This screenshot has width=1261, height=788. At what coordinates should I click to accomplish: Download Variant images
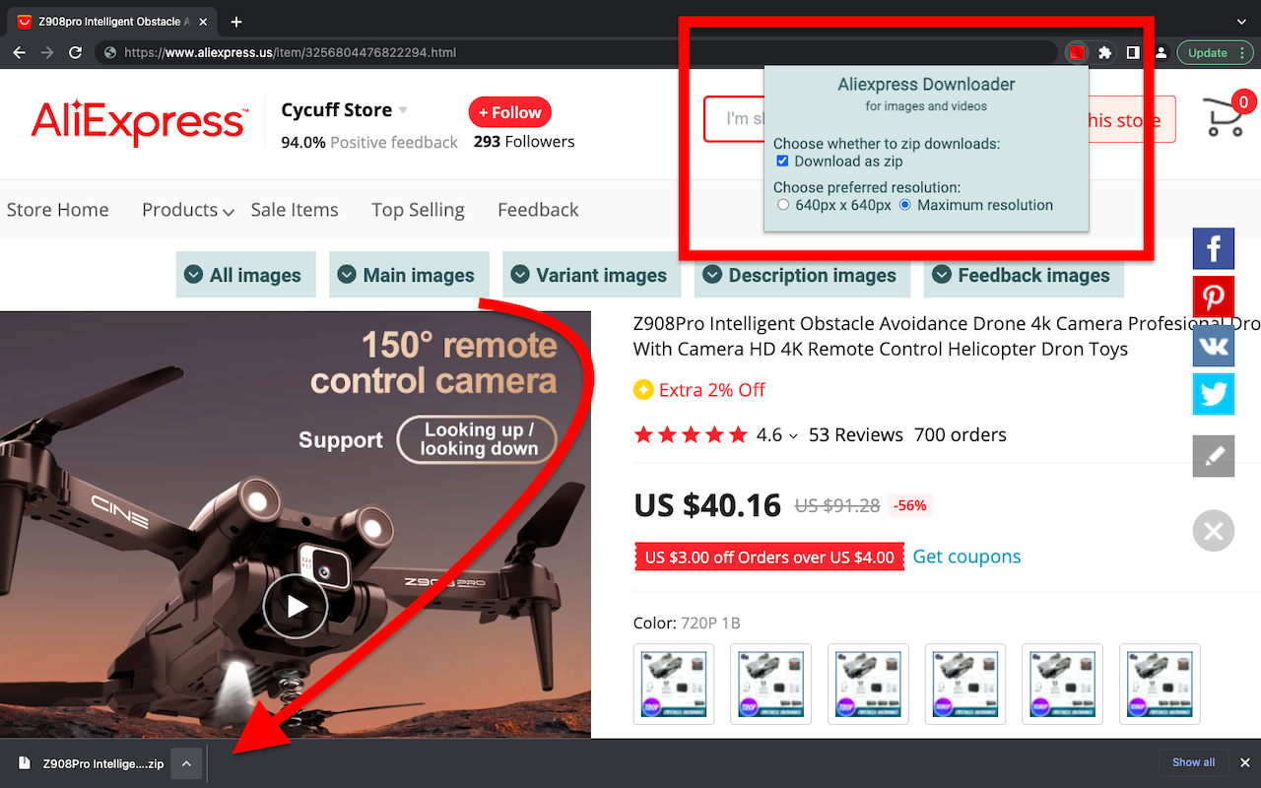click(x=592, y=275)
